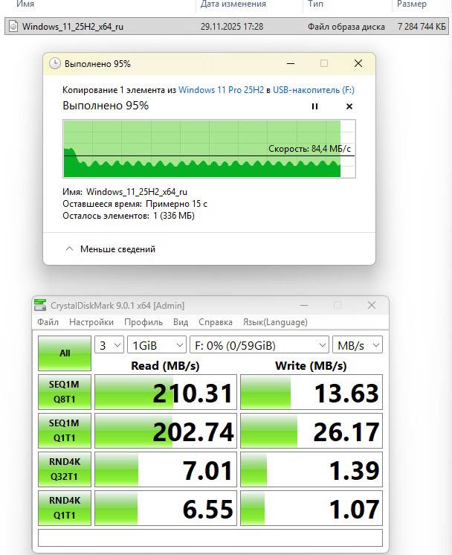Open the drive F: selection dropdown
The height and width of the screenshot is (555, 452).
pyautogui.click(x=259, y=345)
